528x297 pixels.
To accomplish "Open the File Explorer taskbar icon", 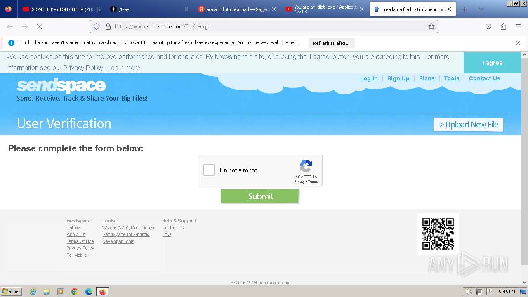I will (x=47, y=292).
